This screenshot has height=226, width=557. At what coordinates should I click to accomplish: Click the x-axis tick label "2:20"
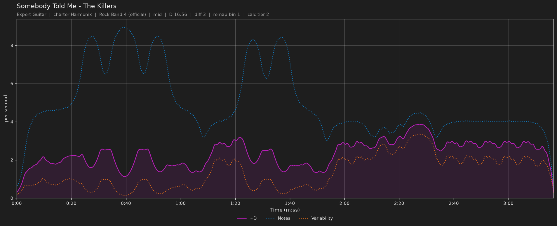click(399, 203)
